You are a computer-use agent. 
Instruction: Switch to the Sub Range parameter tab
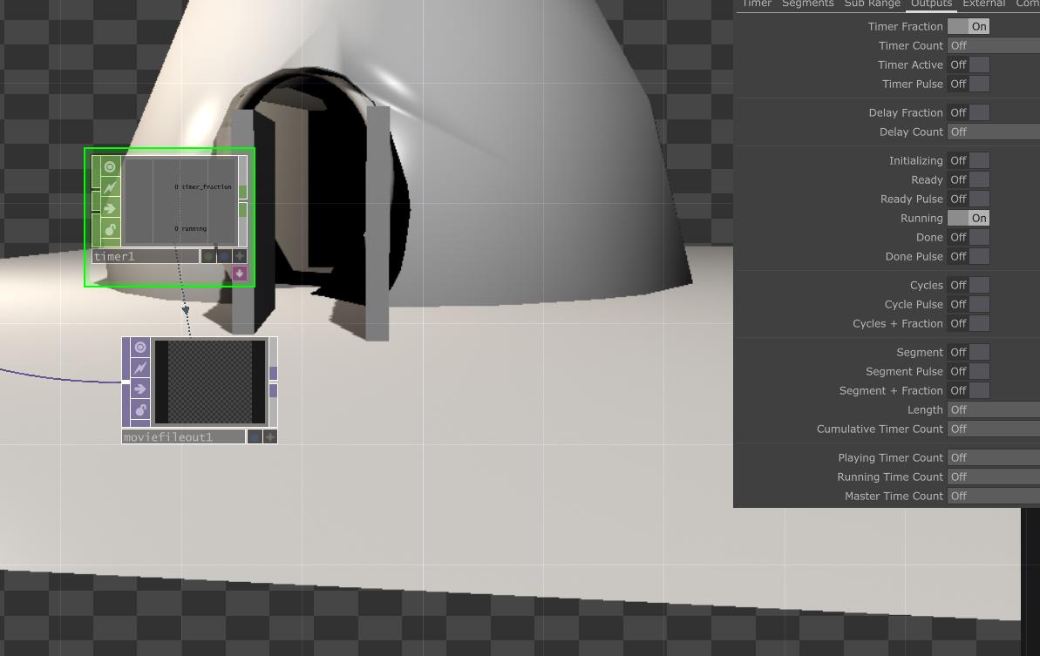pos(873,4)
